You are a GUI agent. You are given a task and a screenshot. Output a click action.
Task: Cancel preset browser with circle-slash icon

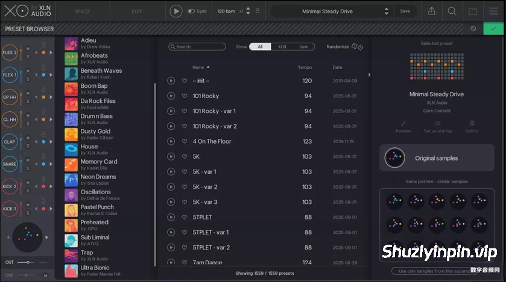473,29
